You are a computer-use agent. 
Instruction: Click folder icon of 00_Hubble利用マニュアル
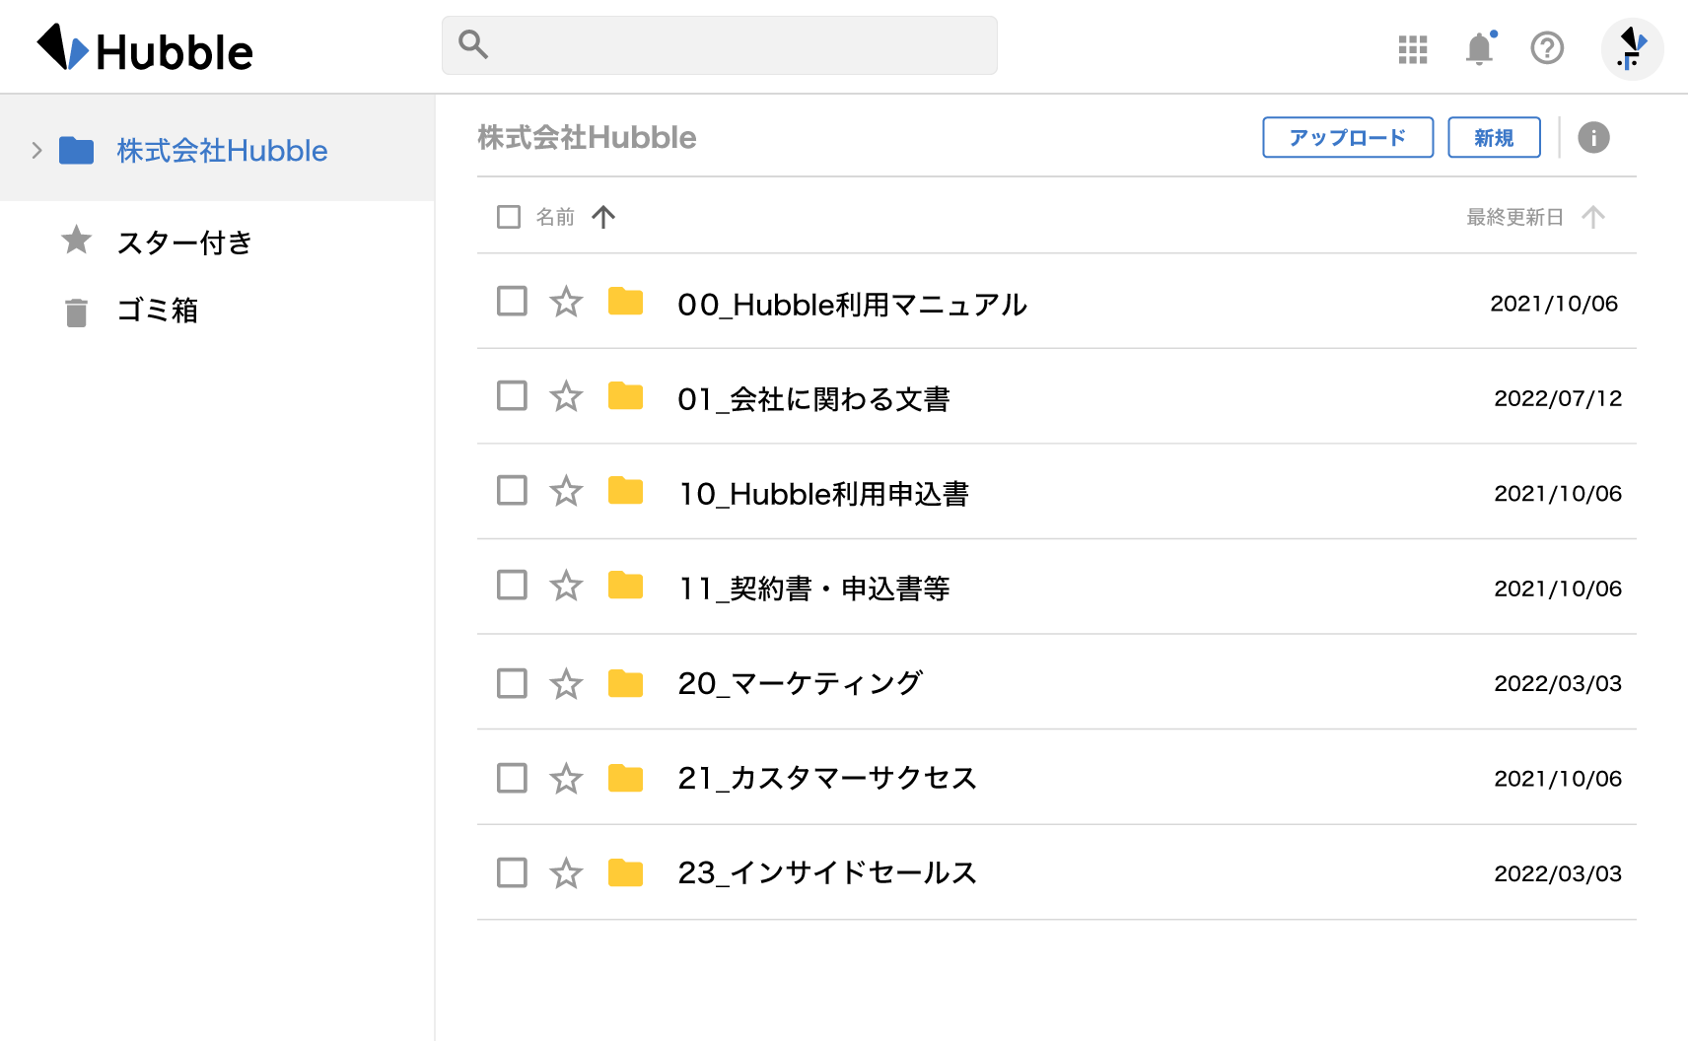[x=625, y=301]
